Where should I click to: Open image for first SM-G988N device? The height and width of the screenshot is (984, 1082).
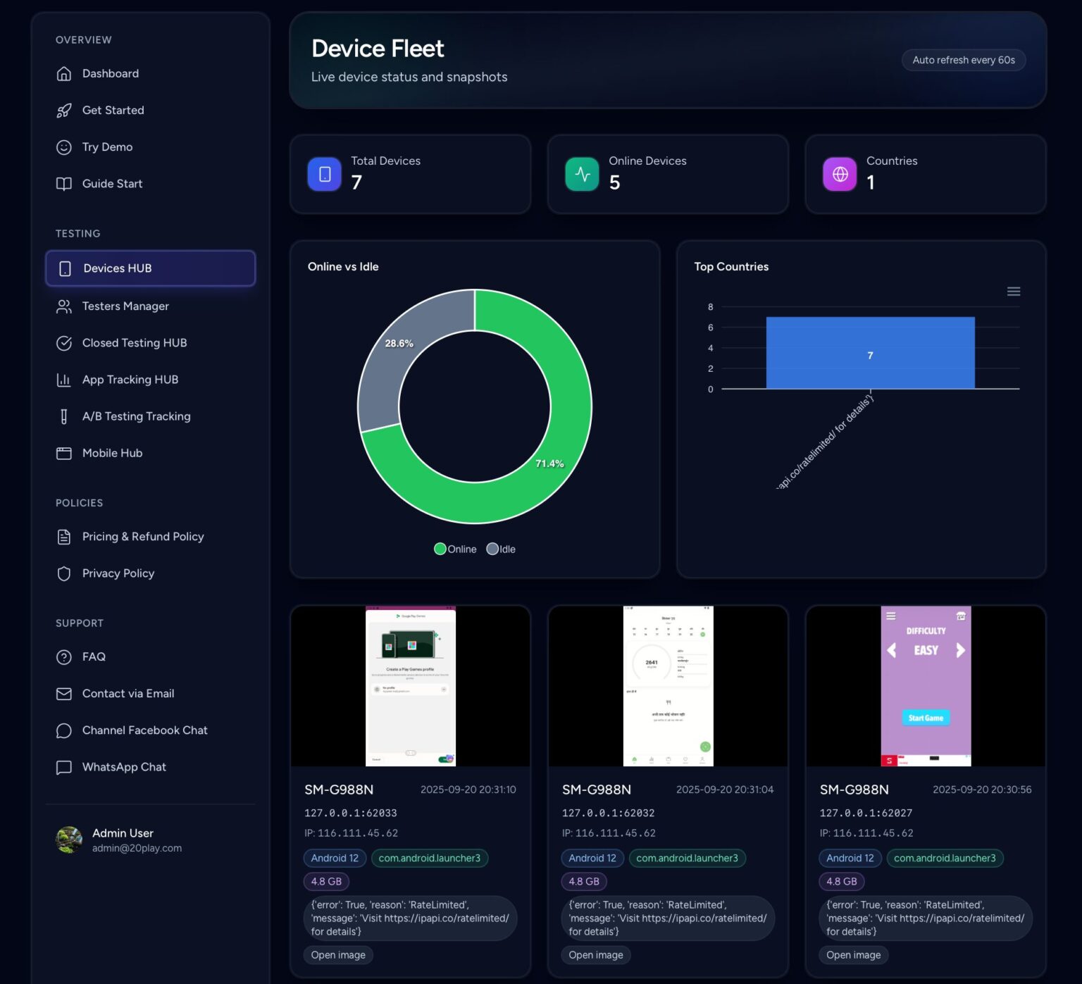[x=338, y=955]
